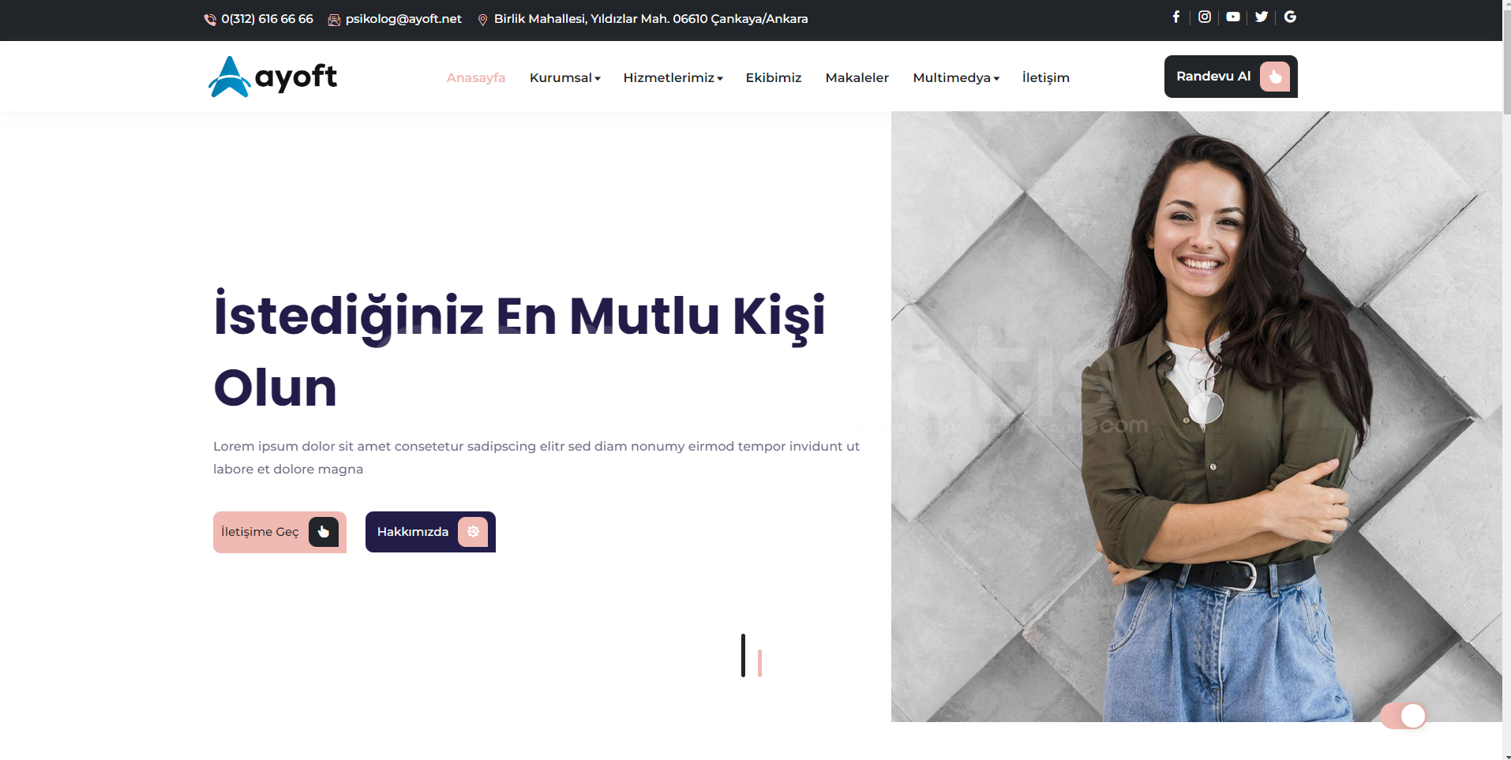Open the Twitter social icon
This screenshot has width=1511, height=760.
tap(1262, 17)
